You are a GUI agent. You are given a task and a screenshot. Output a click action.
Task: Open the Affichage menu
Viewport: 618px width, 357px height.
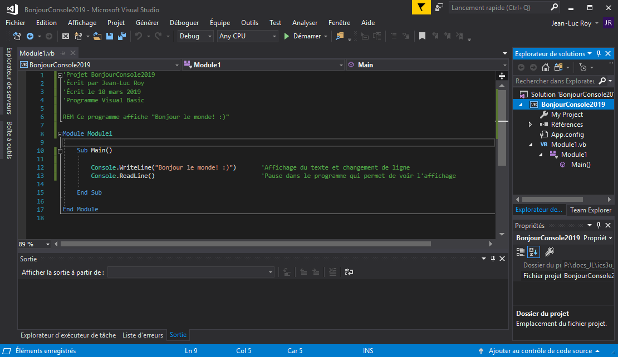pos(82,23)
